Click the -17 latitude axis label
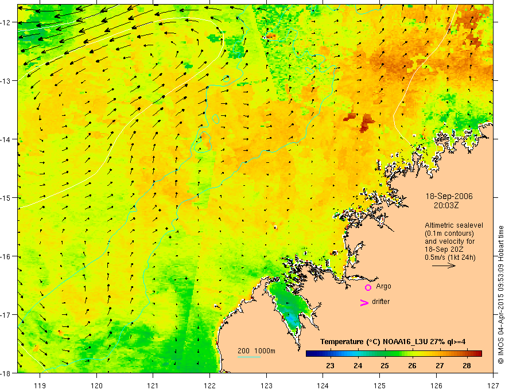The height and width of the screenshot is (390, 505). click(6, 315)
